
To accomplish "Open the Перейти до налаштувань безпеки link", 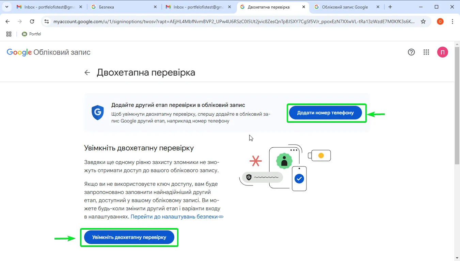I will tap(177, 217).
